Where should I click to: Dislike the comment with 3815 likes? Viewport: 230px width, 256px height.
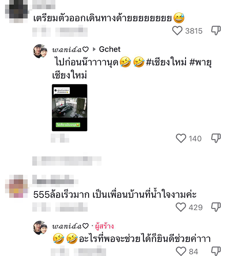(216, 31)
